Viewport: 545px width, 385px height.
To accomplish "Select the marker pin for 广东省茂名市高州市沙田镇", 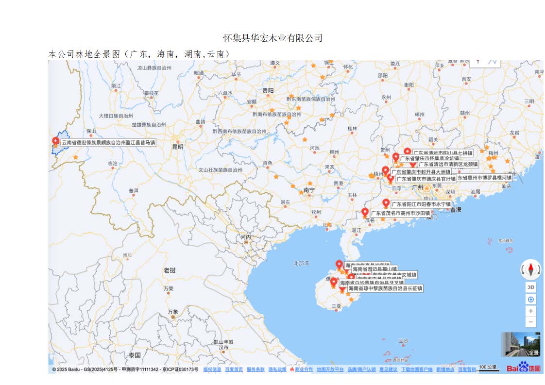I will pyautogui.click(x=365, y=212).
